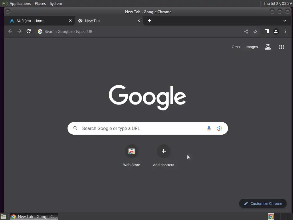Start voice search with the microphone
The image size is (293, 220).
(x=209, y=128)
